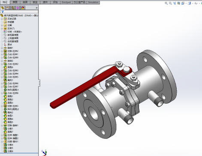
Task: Click the Section View icon in view toolbar
Action: (178, 3)
